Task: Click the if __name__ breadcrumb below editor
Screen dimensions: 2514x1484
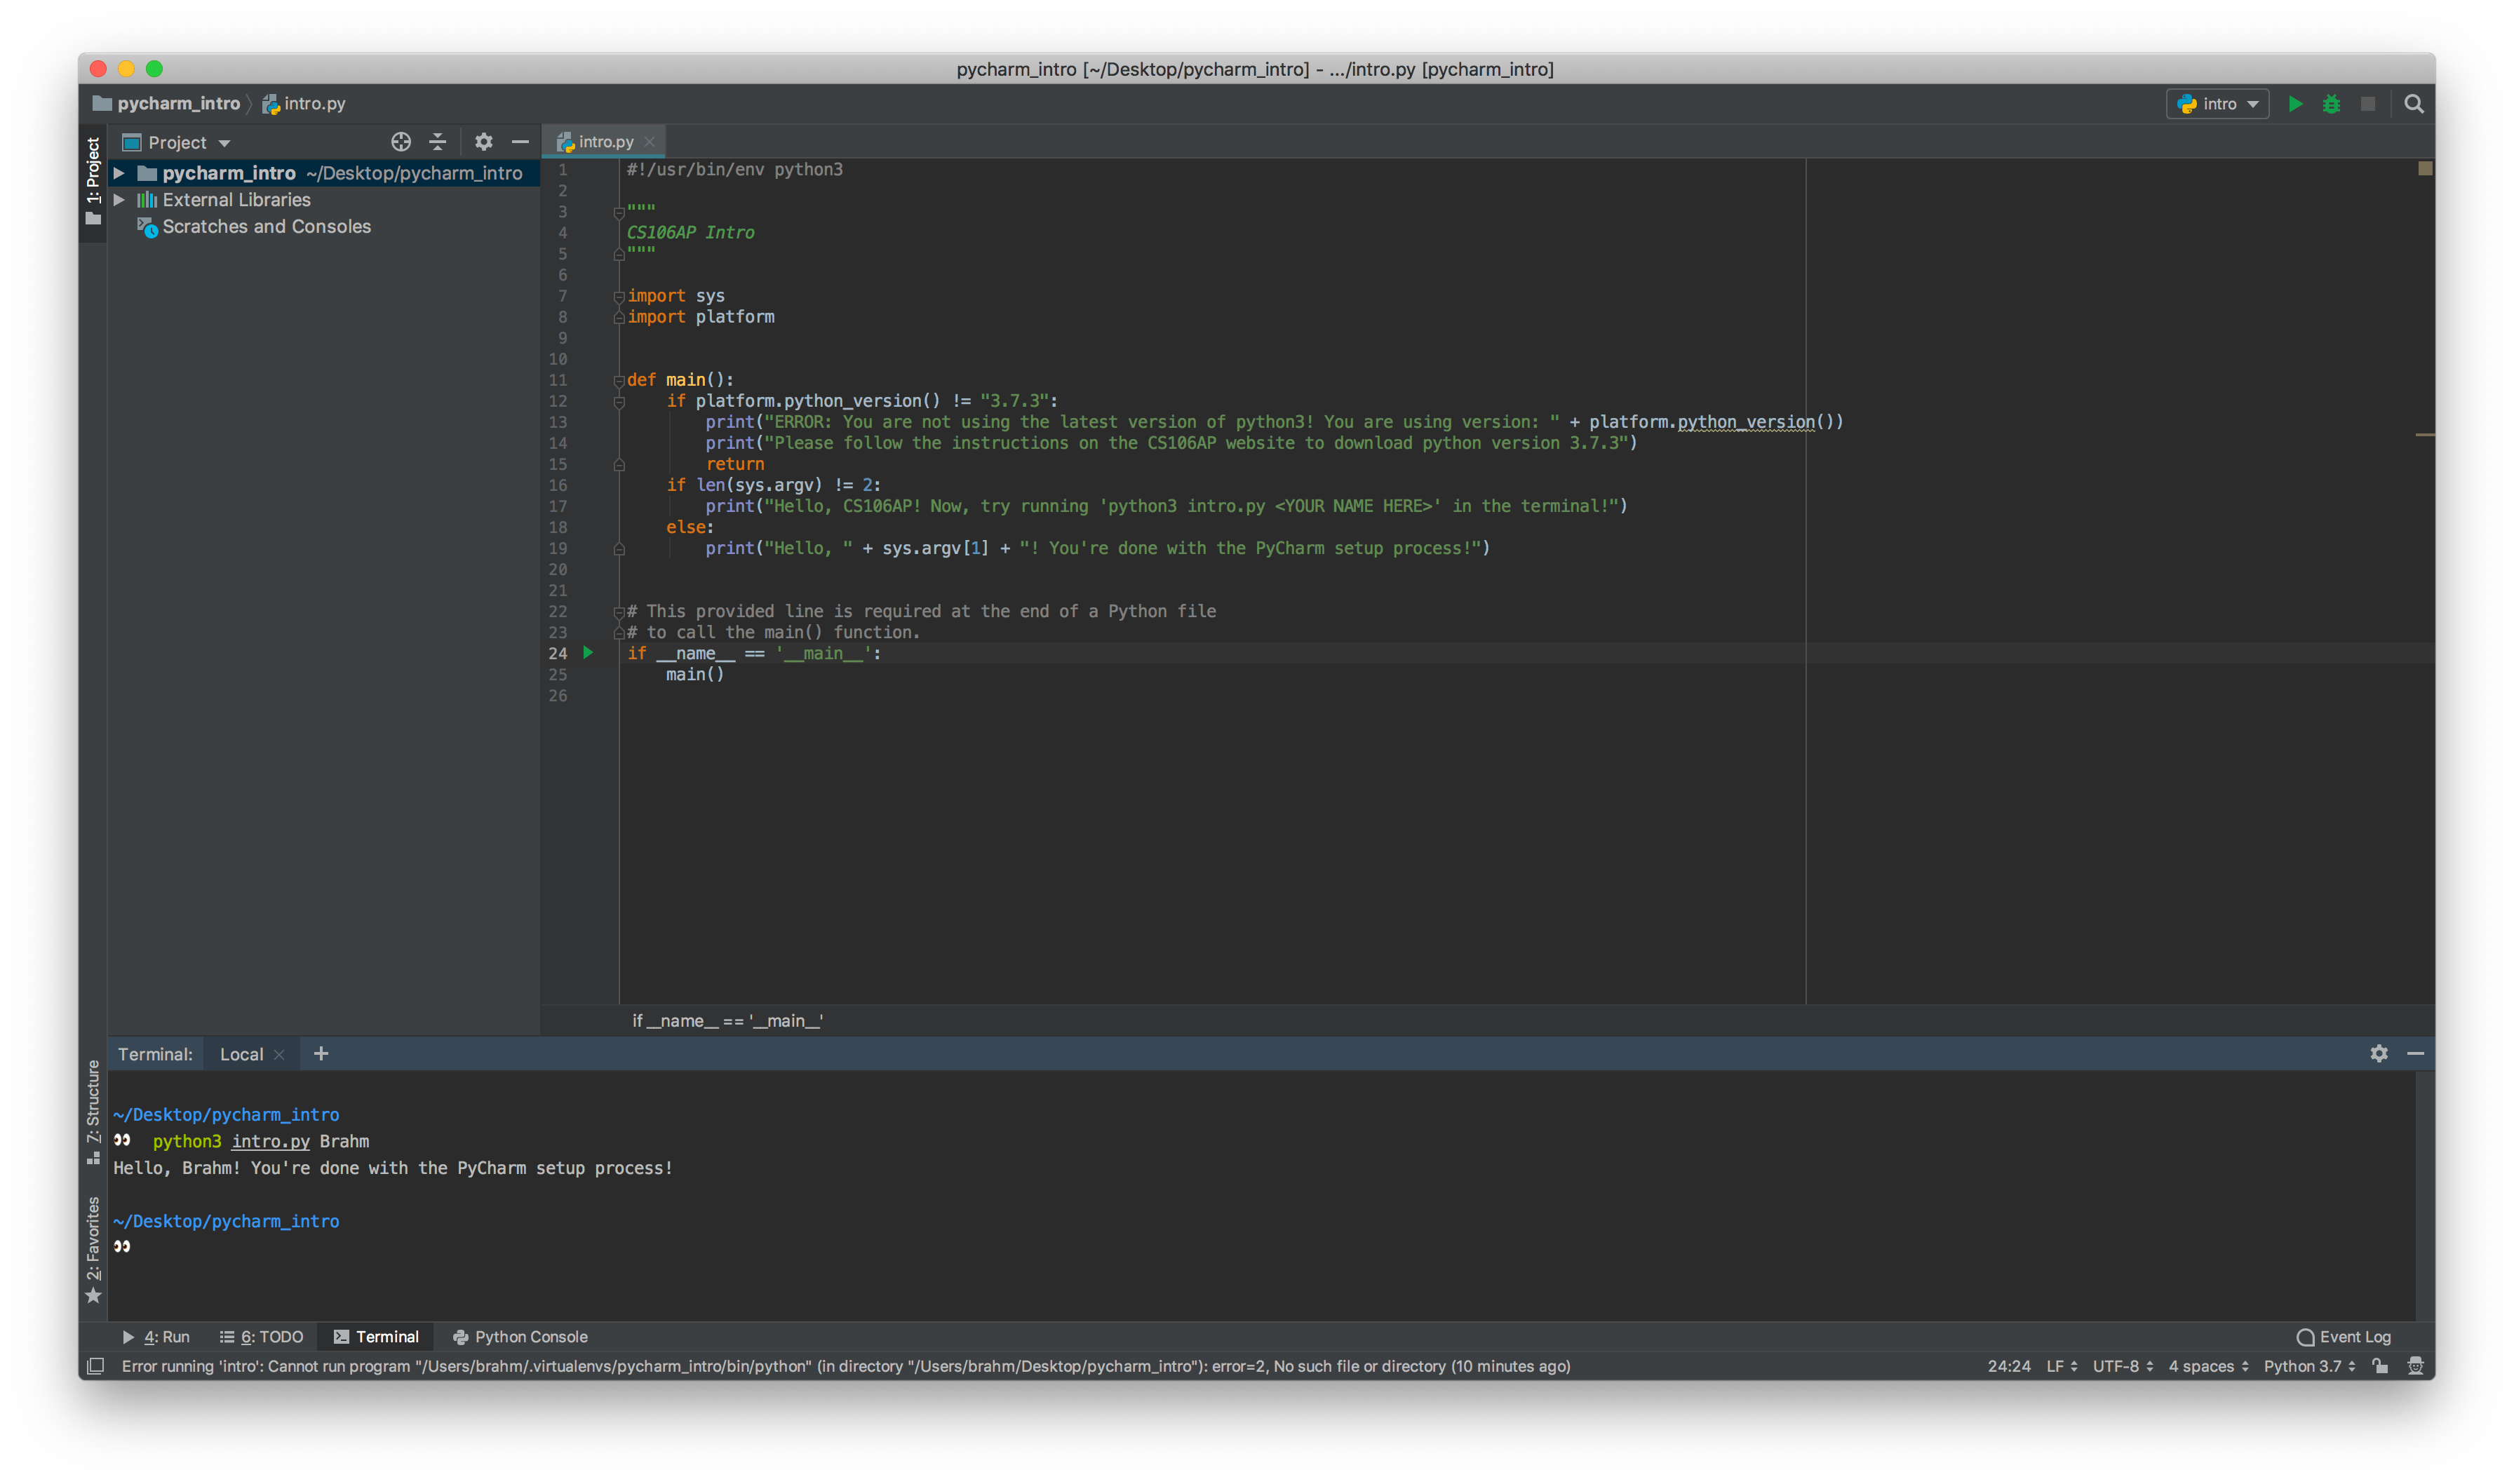Action: click(727, 1021)
